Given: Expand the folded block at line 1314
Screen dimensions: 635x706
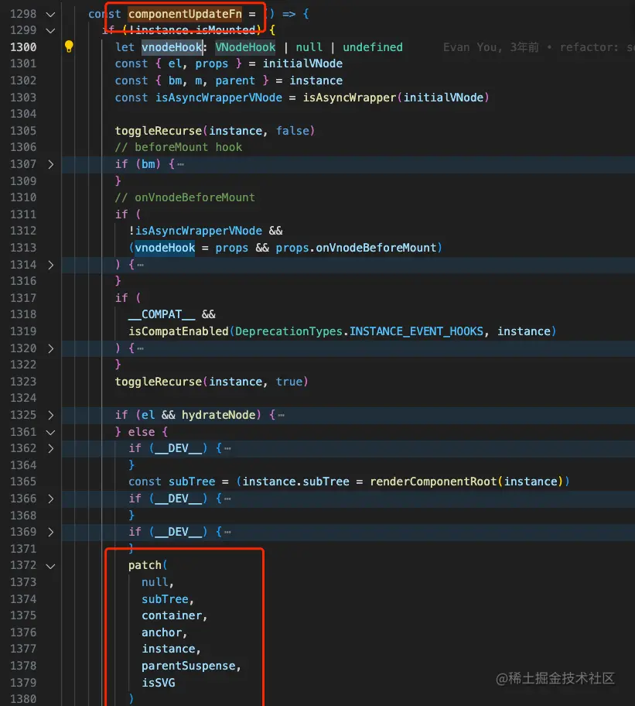Looking at the screenshot, I should click(x=51, y=265).
